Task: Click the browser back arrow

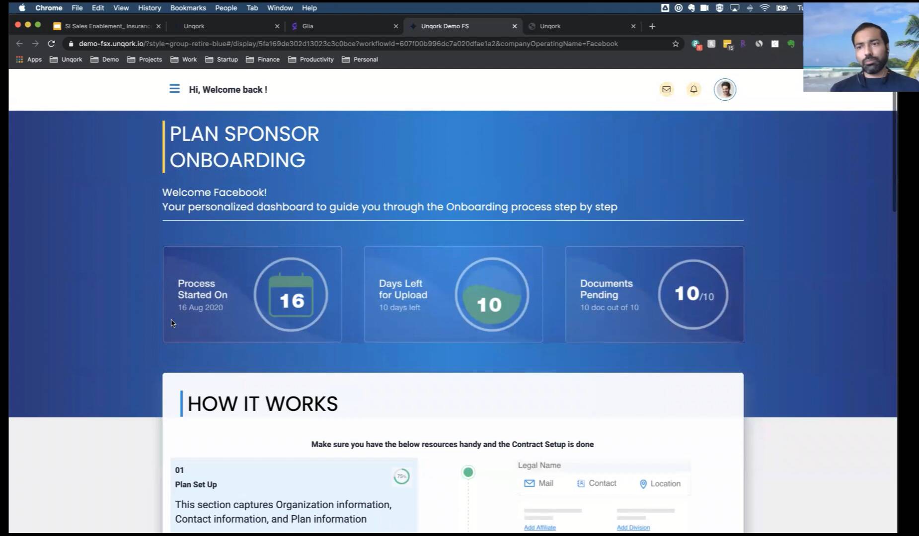Action: [19, 44]
